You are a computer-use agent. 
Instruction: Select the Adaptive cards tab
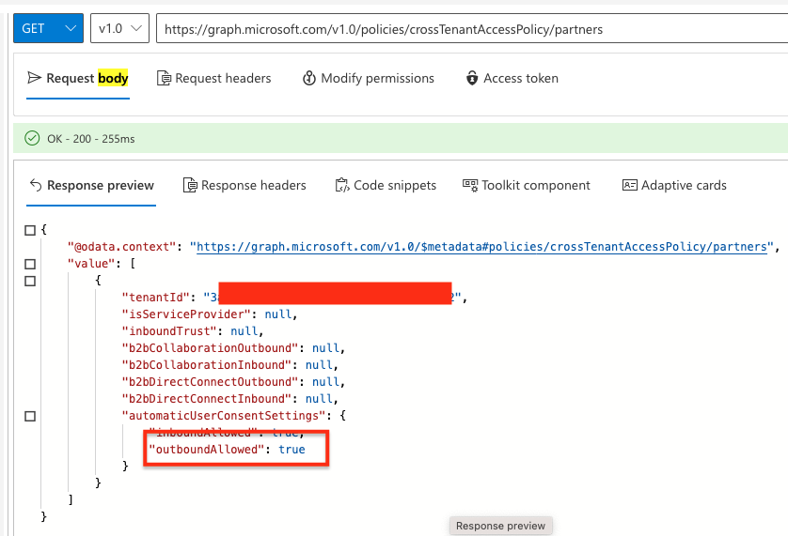[684, 185]
